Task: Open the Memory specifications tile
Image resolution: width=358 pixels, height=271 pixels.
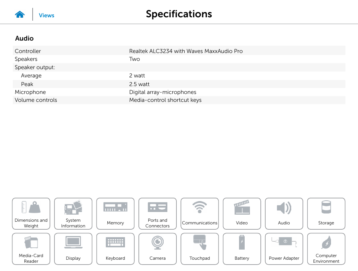Action: tap(115, 213)
